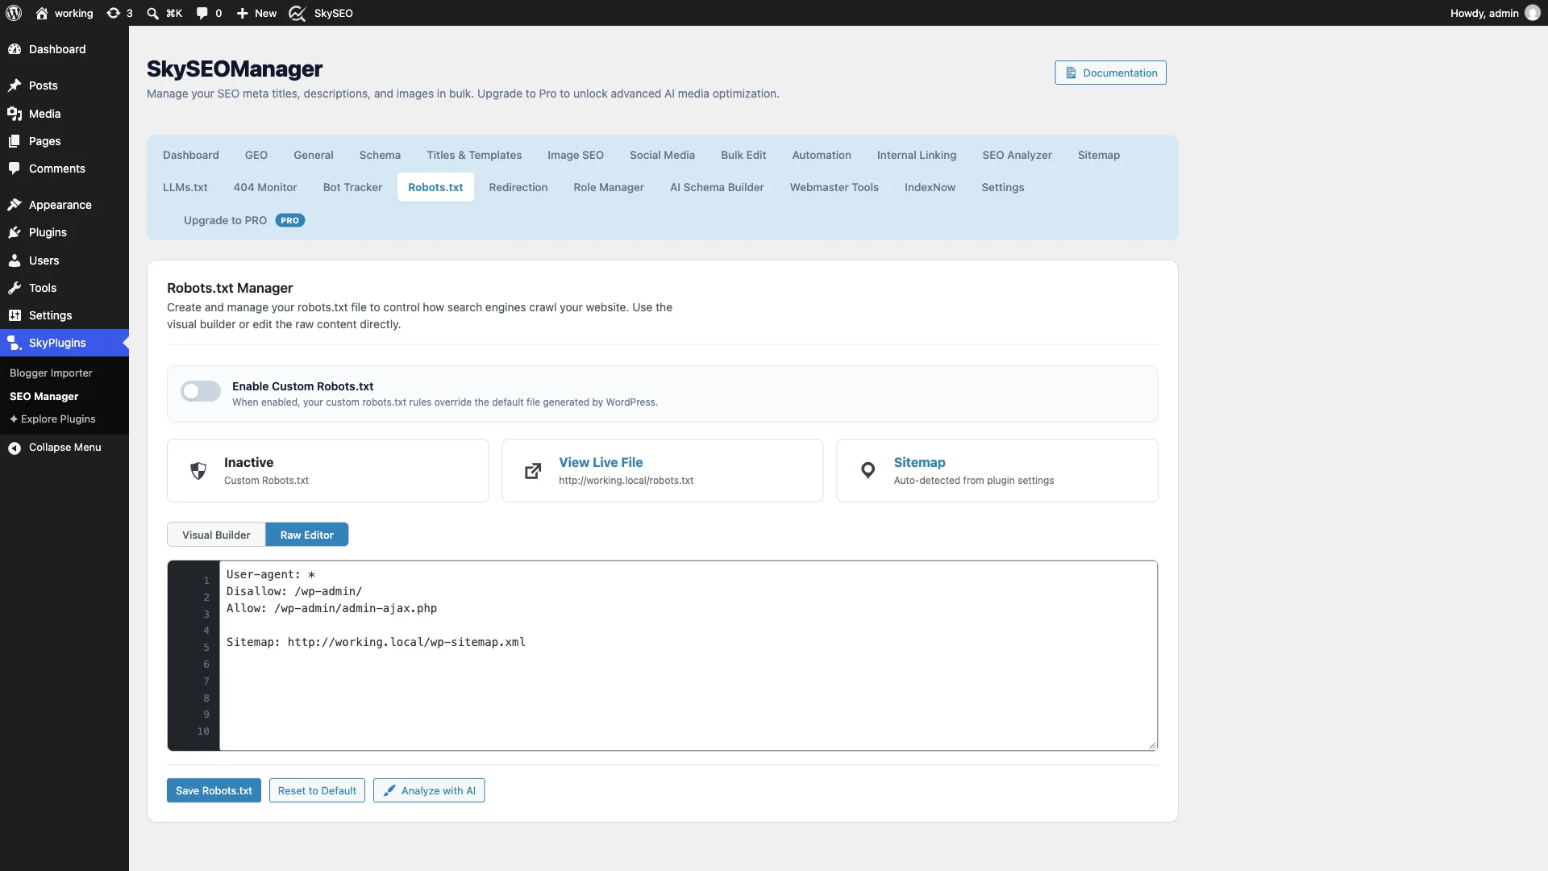Open Explore Plugins submenu item
The image size is (1548, 871).
(x=52, y=419)
